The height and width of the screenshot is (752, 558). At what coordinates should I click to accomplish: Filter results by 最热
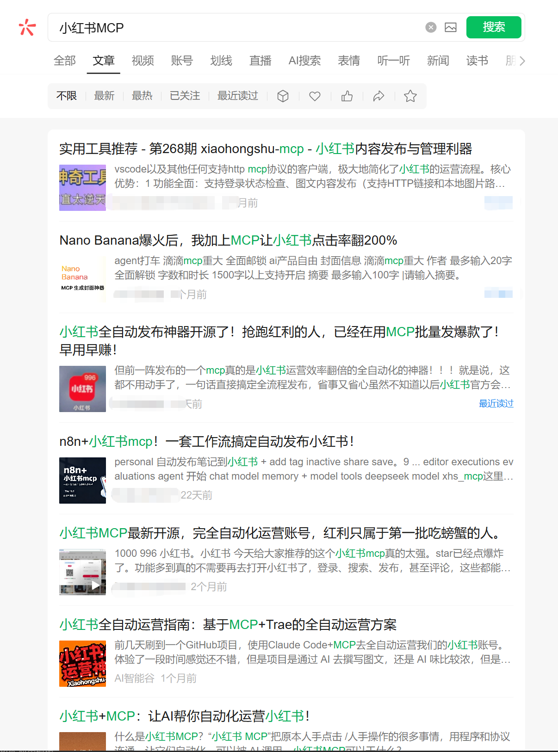[x=142, y=96]
